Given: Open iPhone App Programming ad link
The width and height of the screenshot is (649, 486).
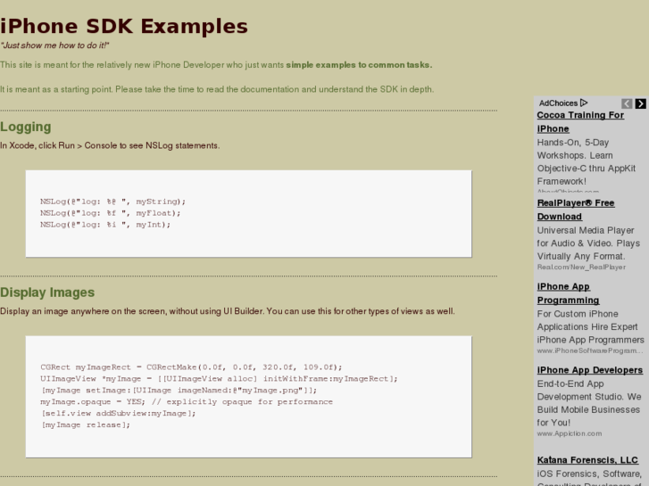Looking at the screenshot, I should coord(569,293).
